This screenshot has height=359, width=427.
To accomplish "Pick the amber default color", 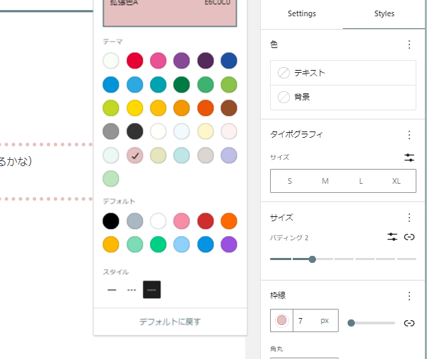I will [x=111, y=245].
